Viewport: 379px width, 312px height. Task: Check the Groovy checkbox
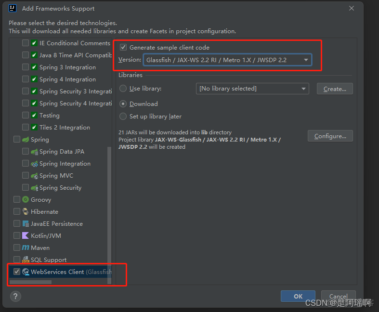pyautogui.click(x=17, y=199)
